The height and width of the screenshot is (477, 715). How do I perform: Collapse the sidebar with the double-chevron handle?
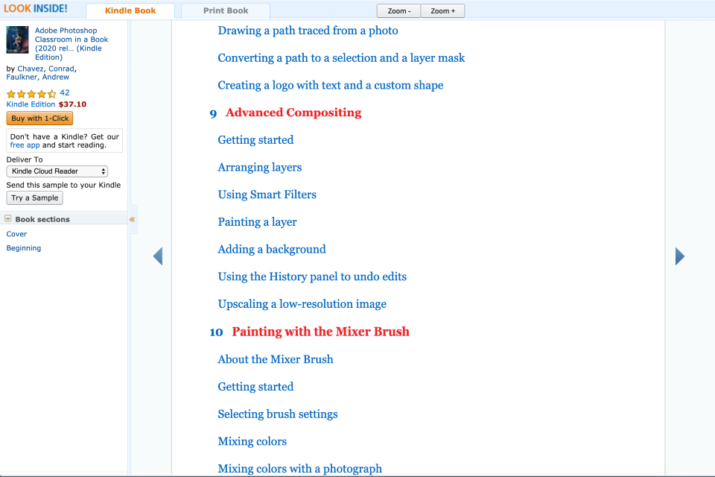(x=133, y=219)
